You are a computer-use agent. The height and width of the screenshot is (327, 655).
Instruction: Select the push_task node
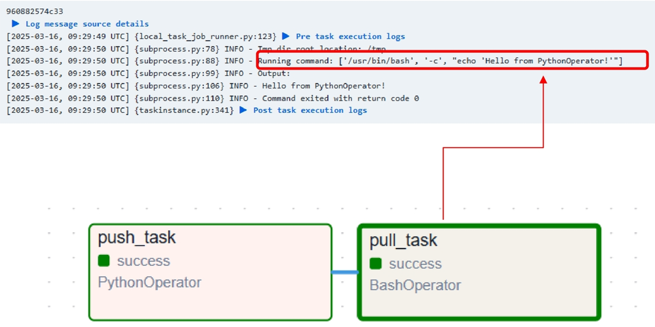tap(210, 272)
